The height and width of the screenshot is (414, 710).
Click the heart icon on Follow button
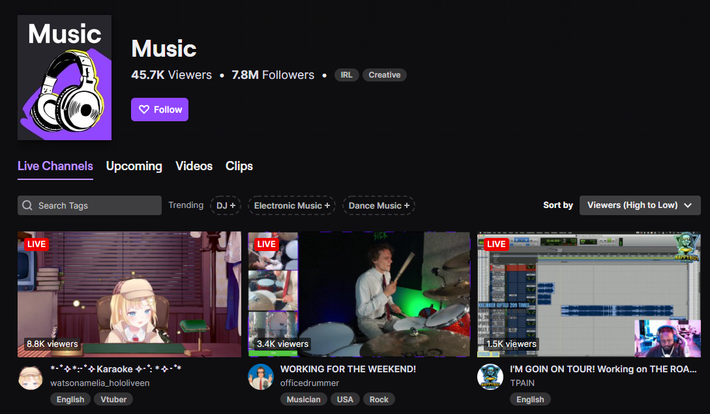point(145,110)
